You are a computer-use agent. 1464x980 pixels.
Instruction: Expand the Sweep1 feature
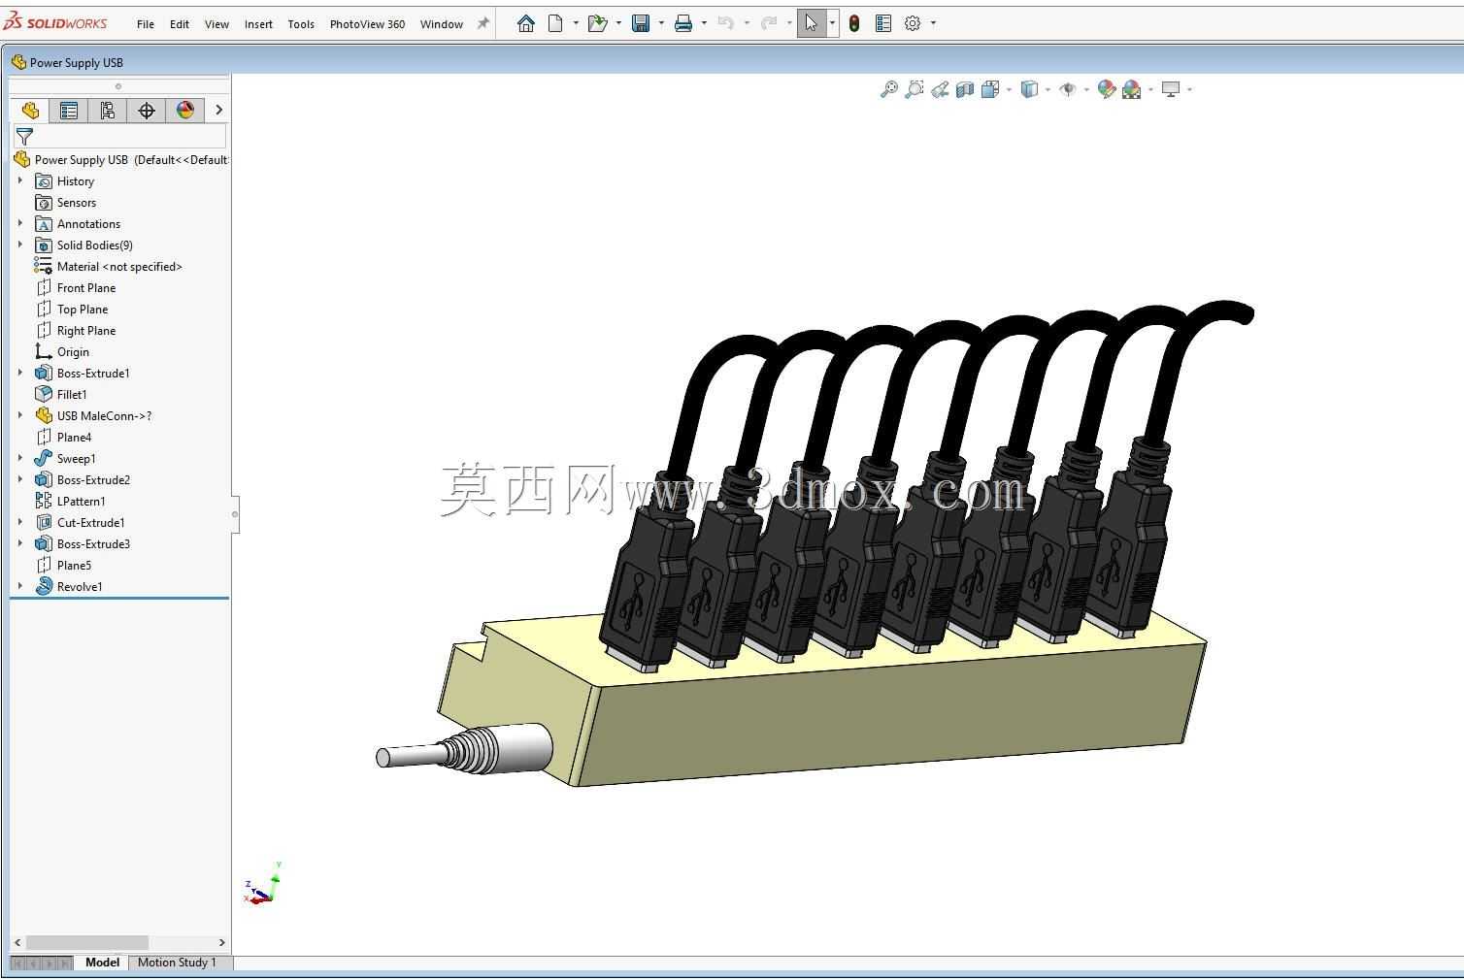20,458
